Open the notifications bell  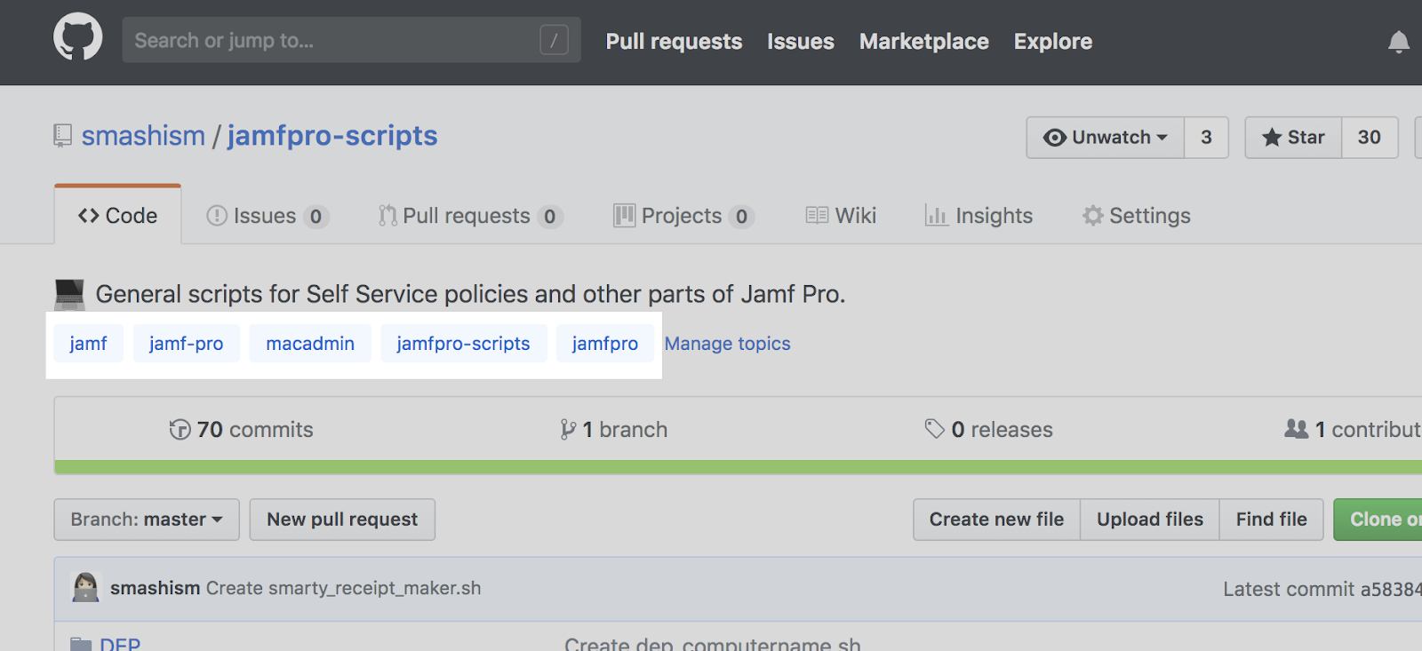(x=1398, y=42)
